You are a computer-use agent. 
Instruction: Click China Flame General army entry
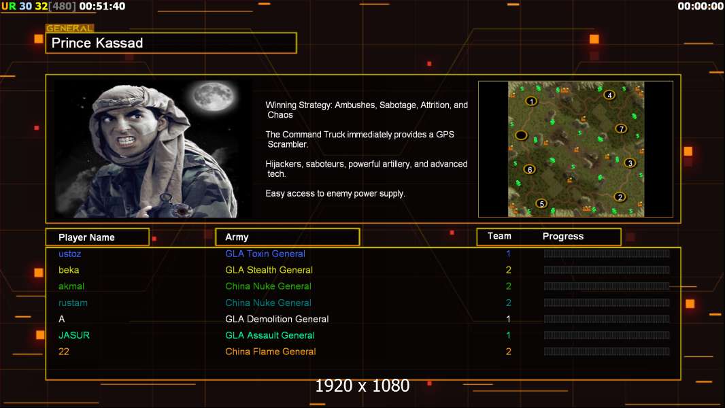(x=270, y=352)
